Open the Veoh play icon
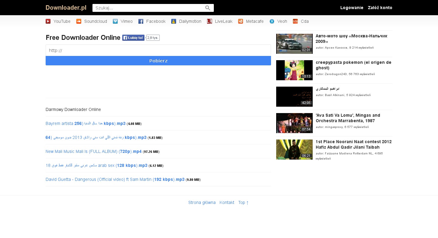438x238 pixels. 272,21
